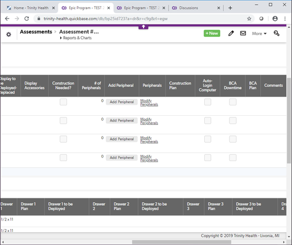Switch to Home - Trinity Health tab
This screenshot has height=245, width=292.
[x=31, y=8]
